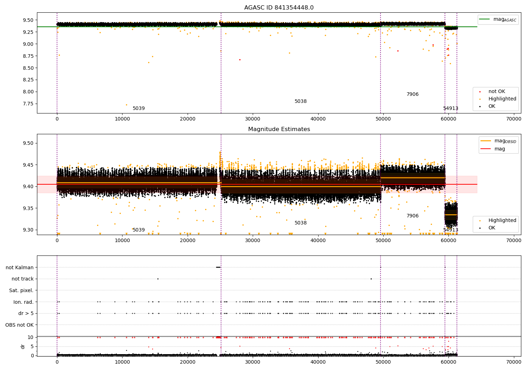Click the 'Highlighted' legend entry in middle plot

coord(497,221)
